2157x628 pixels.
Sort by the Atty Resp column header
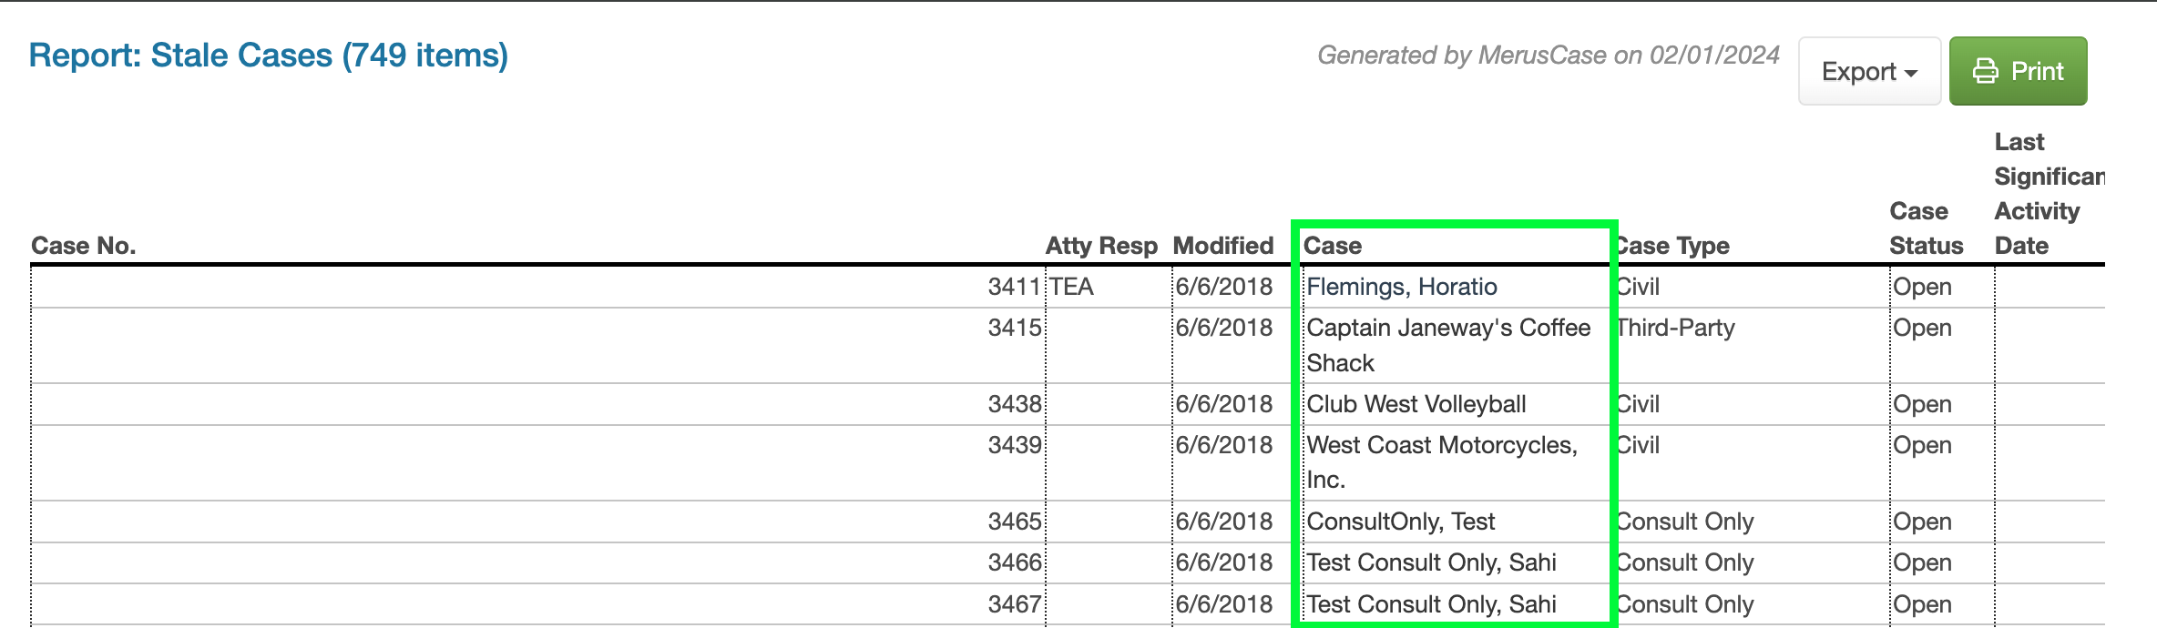coord(1101,246)
